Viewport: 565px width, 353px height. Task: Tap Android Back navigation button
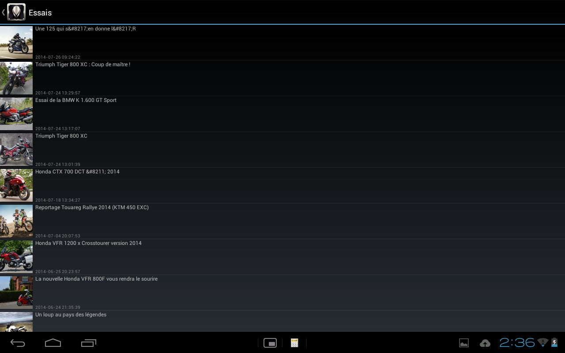pos(18,343)
